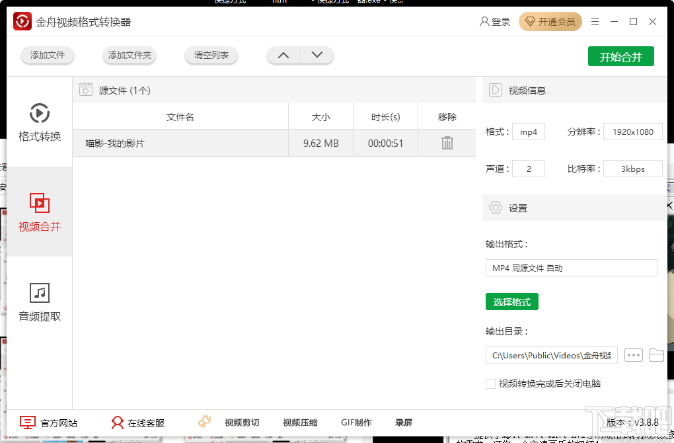Click 选择格式 to pick output format
Screen dimensions: 674x443
[x=511, y=302]
